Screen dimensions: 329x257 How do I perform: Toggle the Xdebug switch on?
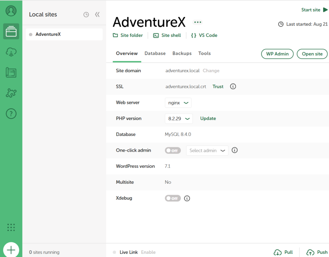[x=173, y=198]
